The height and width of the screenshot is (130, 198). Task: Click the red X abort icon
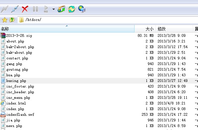[25, 9]
